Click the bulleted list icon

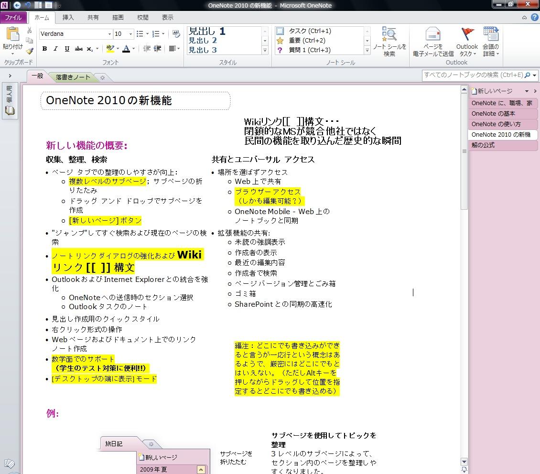(140, 34)
